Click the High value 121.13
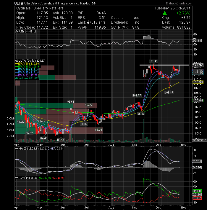This screenshot has height=210, width=207. tap(42, 18)
